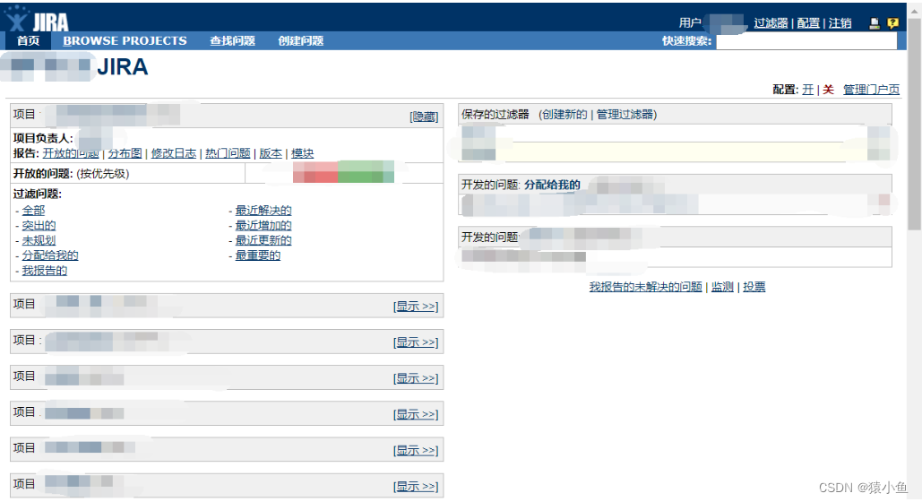Click the 用户 label in the header
922x502 pixels.
(690, 23)
